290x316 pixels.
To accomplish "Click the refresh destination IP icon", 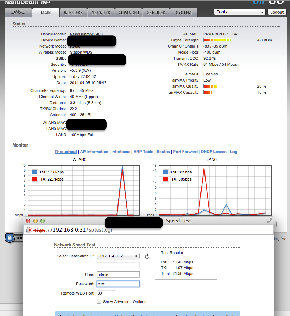I will (x=147, y=256).
